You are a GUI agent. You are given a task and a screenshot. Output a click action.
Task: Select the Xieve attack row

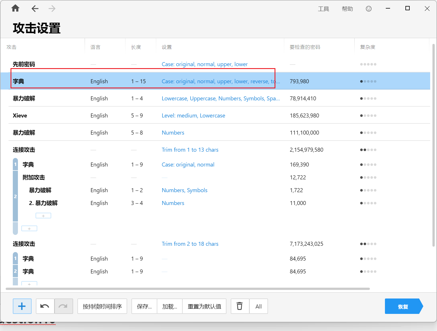[x=20, y=115]
